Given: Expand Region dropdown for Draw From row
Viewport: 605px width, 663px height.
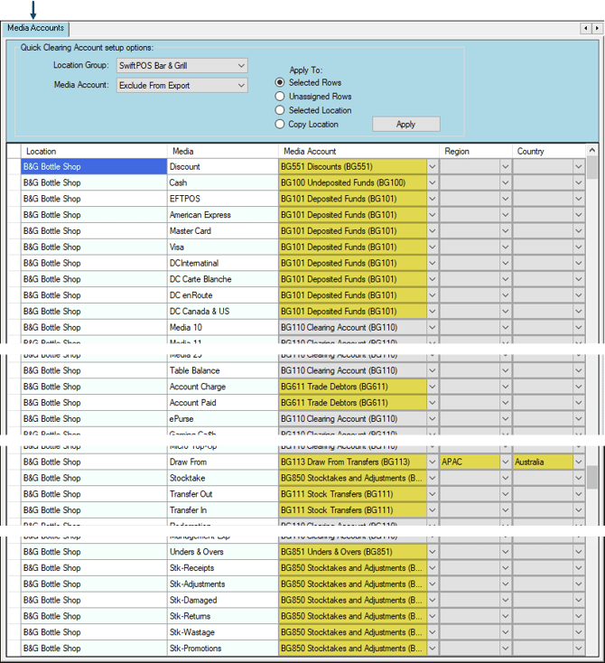Looking at the screenshot, I should (x=505, y=462).
